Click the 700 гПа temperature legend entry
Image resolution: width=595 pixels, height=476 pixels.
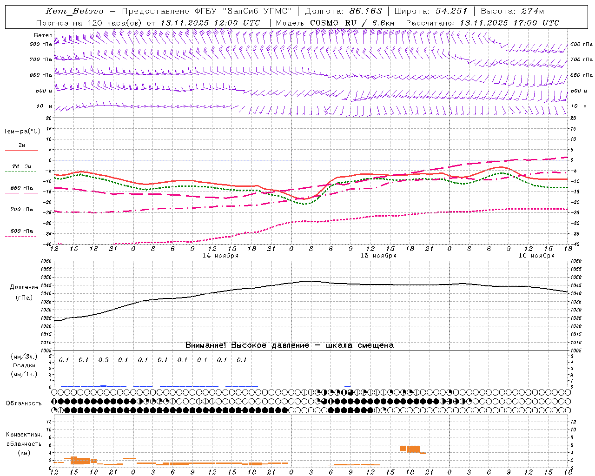pyautogui.click(x=22, y=210)
